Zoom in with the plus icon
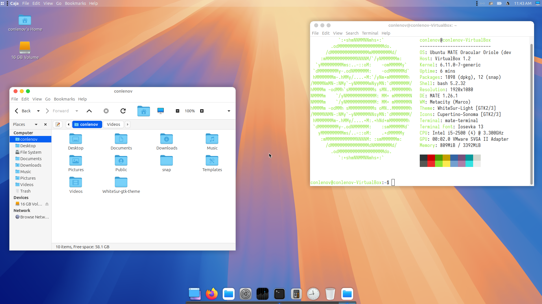 [x=202, y=111]
